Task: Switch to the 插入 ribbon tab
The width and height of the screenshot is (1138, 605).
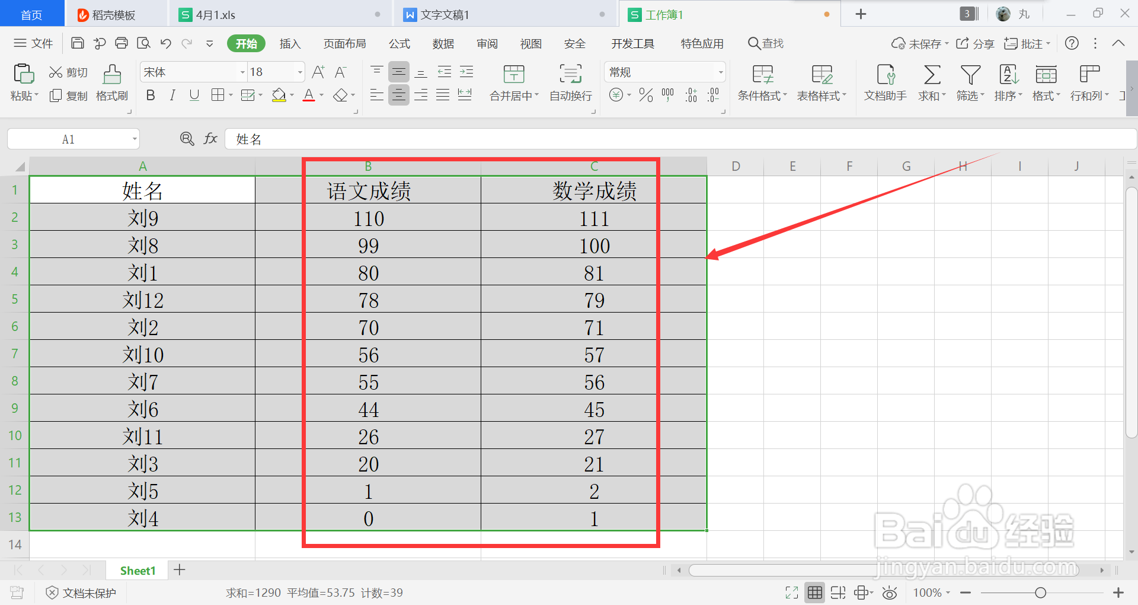Action: click(290, 43)
